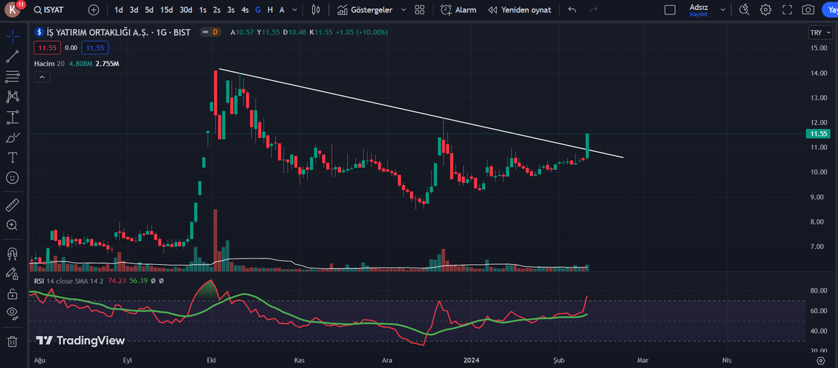Viewport: 838px width, 368px height.
Task: Select the text annotation tool
Action: tap(12, 158)
